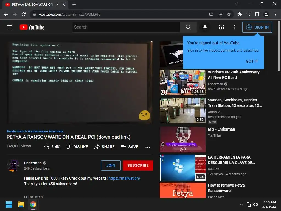This screenshot has width=281, height=211.
Task: Open the taskbar volume icon
Action: click(x=255, y=204)
